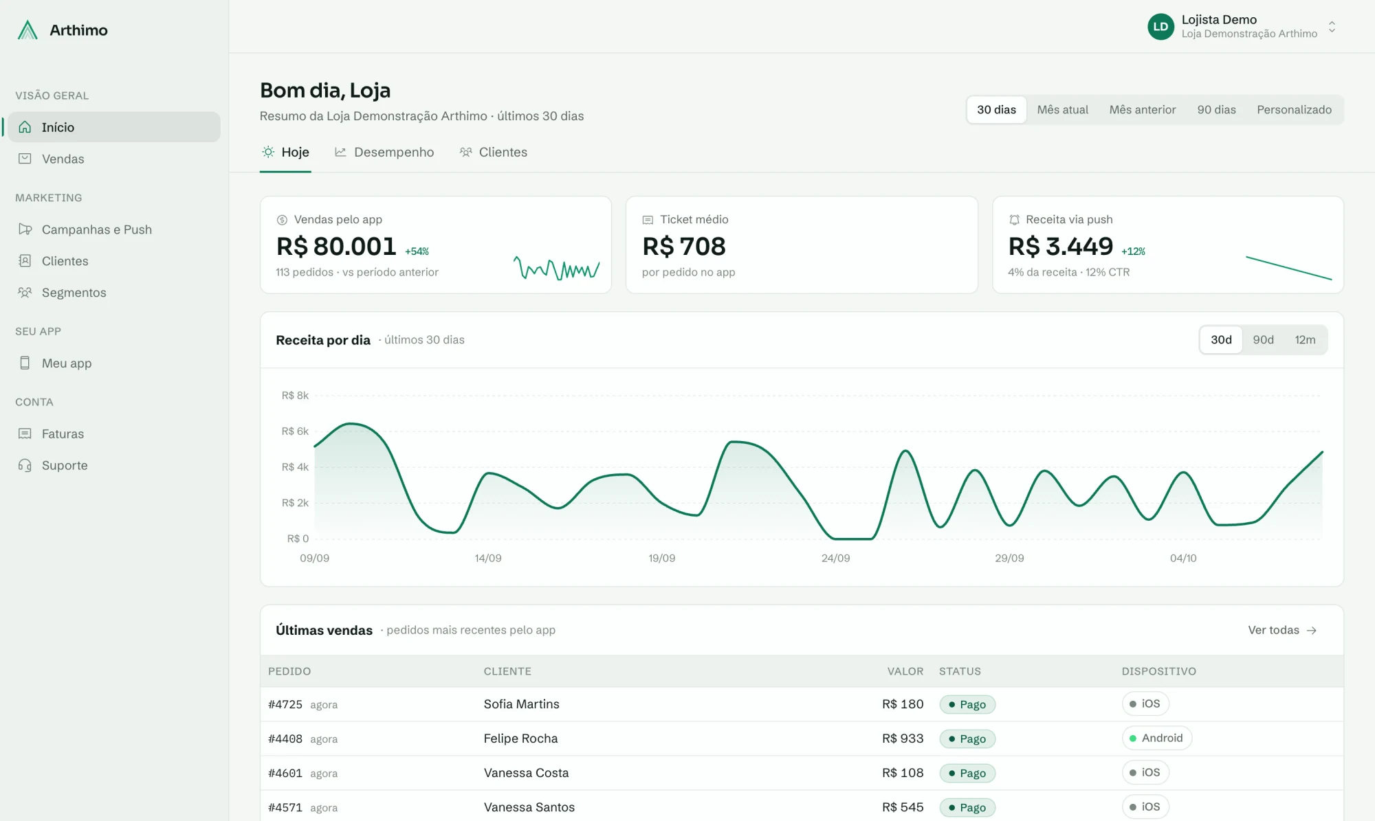Select the 30 dias period
1375x821 pixels.
click(996, 110)
